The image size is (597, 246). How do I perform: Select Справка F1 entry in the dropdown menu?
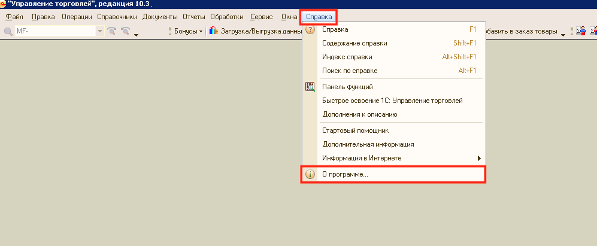(394, 29)
